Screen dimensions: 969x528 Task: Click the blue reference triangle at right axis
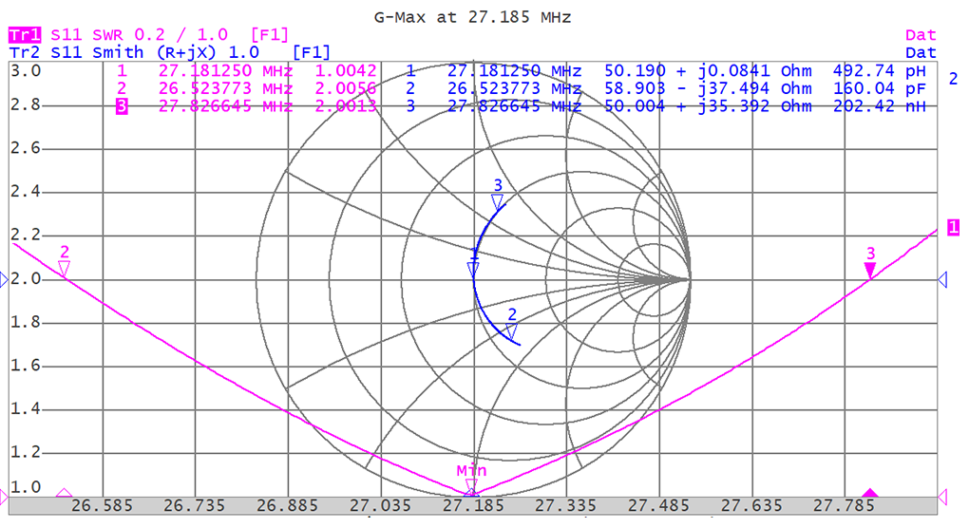click(942, 280)
